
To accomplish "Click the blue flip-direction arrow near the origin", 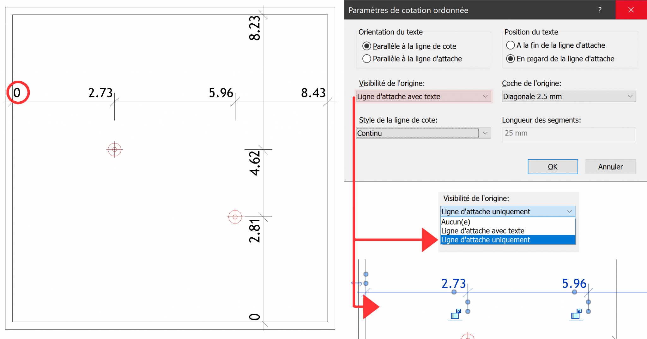I will coord(356,283).
